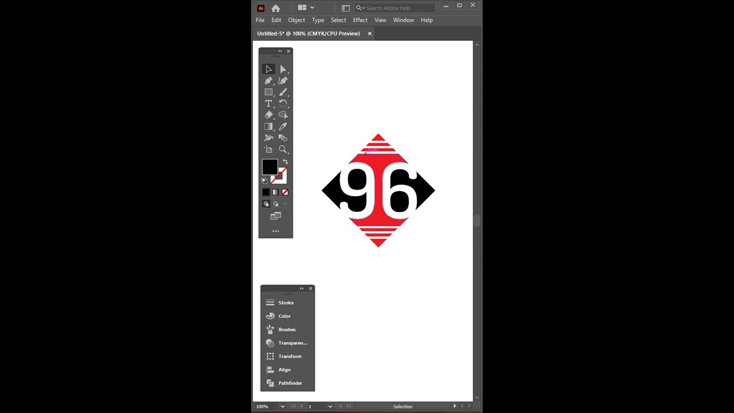The width and height of the screenshot is (734, 413).
Task: Click the artboard number field
Action: pyautogui.click(x=317, y=406)
